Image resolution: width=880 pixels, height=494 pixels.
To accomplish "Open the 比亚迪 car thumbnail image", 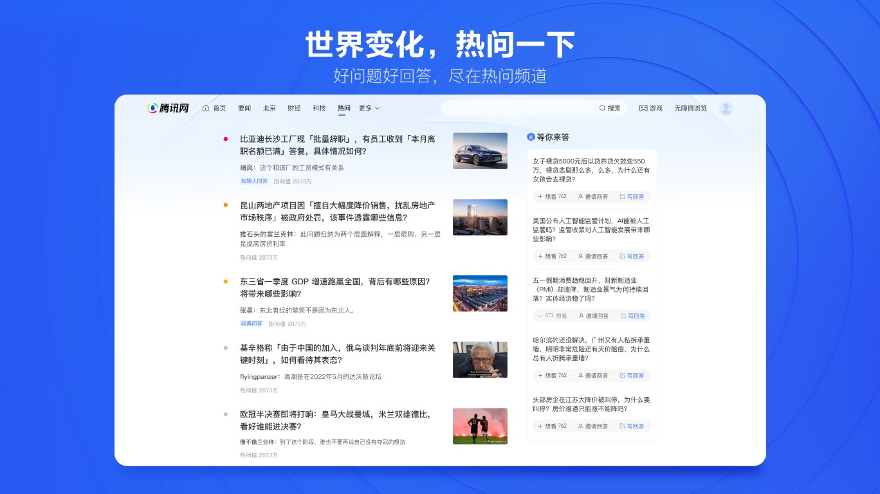I will click(x=480, y=151).
